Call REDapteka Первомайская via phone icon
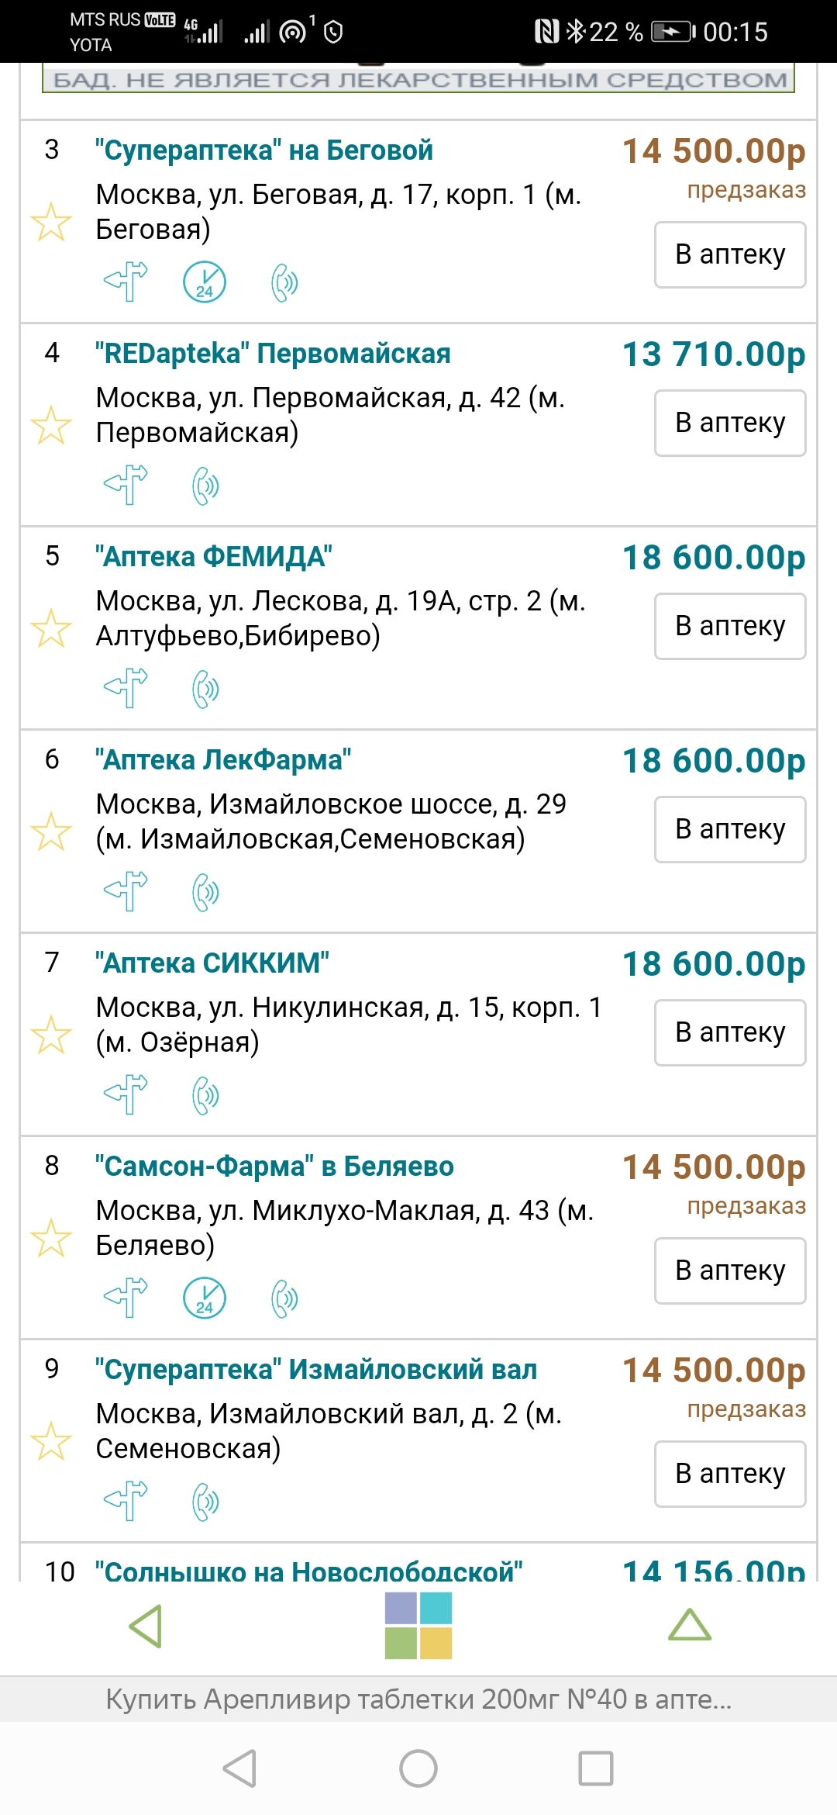837x1815 pixels. coord(205,486)
